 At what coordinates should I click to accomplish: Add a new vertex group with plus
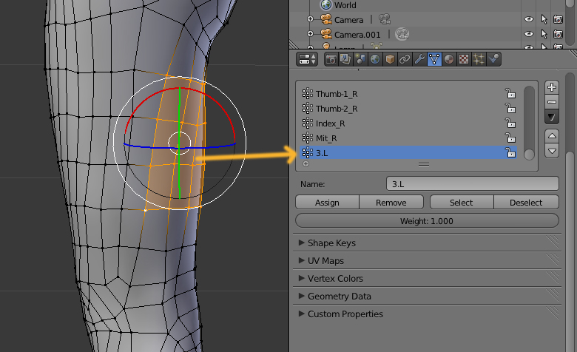coord(551,87)
